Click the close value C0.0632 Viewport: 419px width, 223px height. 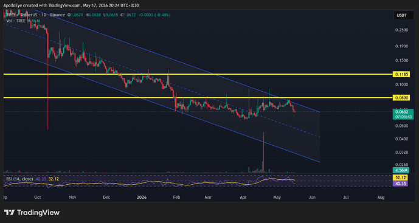pyautogui.click(x=128, y=15)
